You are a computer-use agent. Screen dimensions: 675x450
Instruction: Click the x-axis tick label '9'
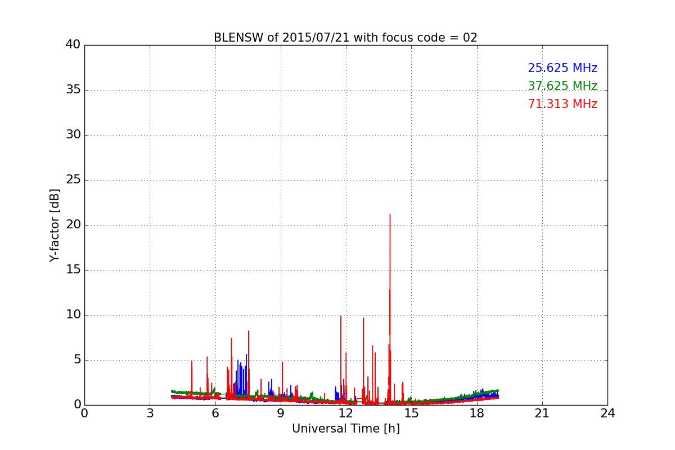pos(281,413)
